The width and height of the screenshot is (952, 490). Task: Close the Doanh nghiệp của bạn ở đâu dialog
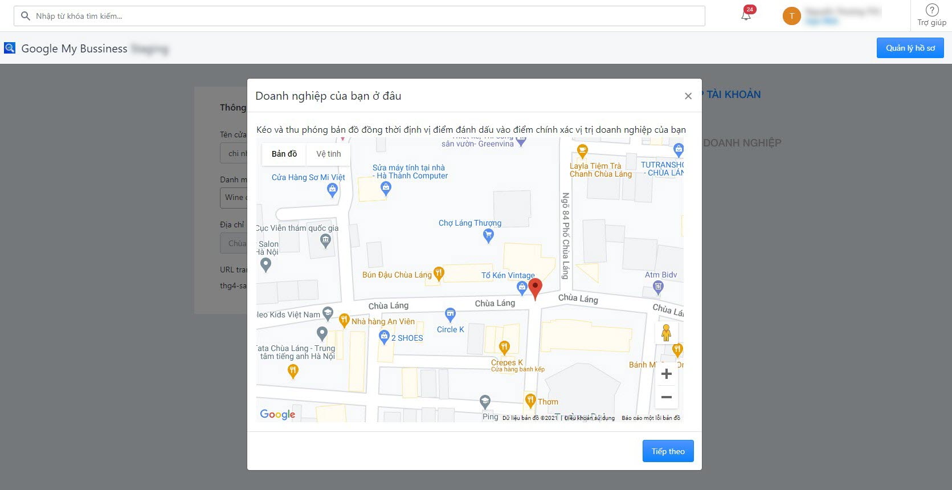[x=688, y=96]
